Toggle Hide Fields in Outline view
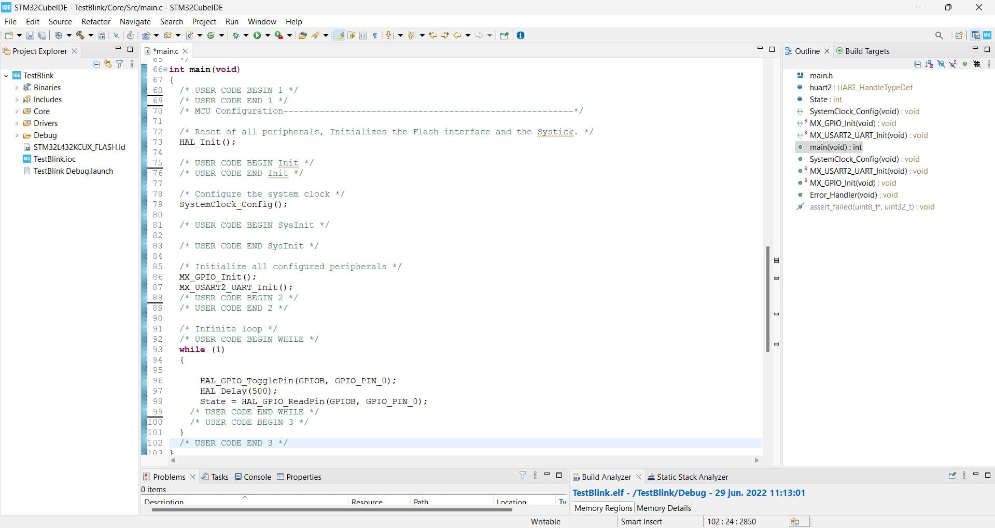Image resolution: width=995 pixels, height=528 pixels. coord(941,64)
